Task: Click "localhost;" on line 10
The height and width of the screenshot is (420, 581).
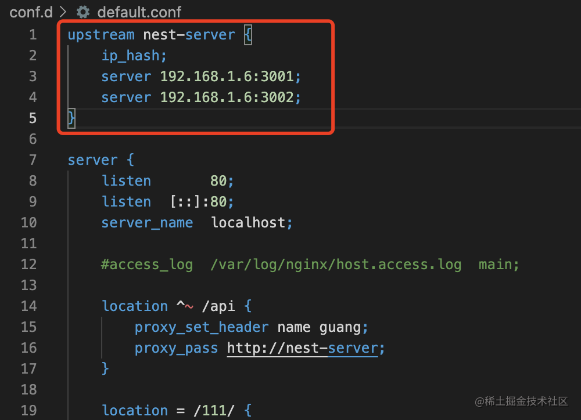Action: 252,223
